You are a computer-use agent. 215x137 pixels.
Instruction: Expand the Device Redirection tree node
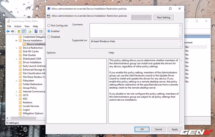click(x=16, y=48)
